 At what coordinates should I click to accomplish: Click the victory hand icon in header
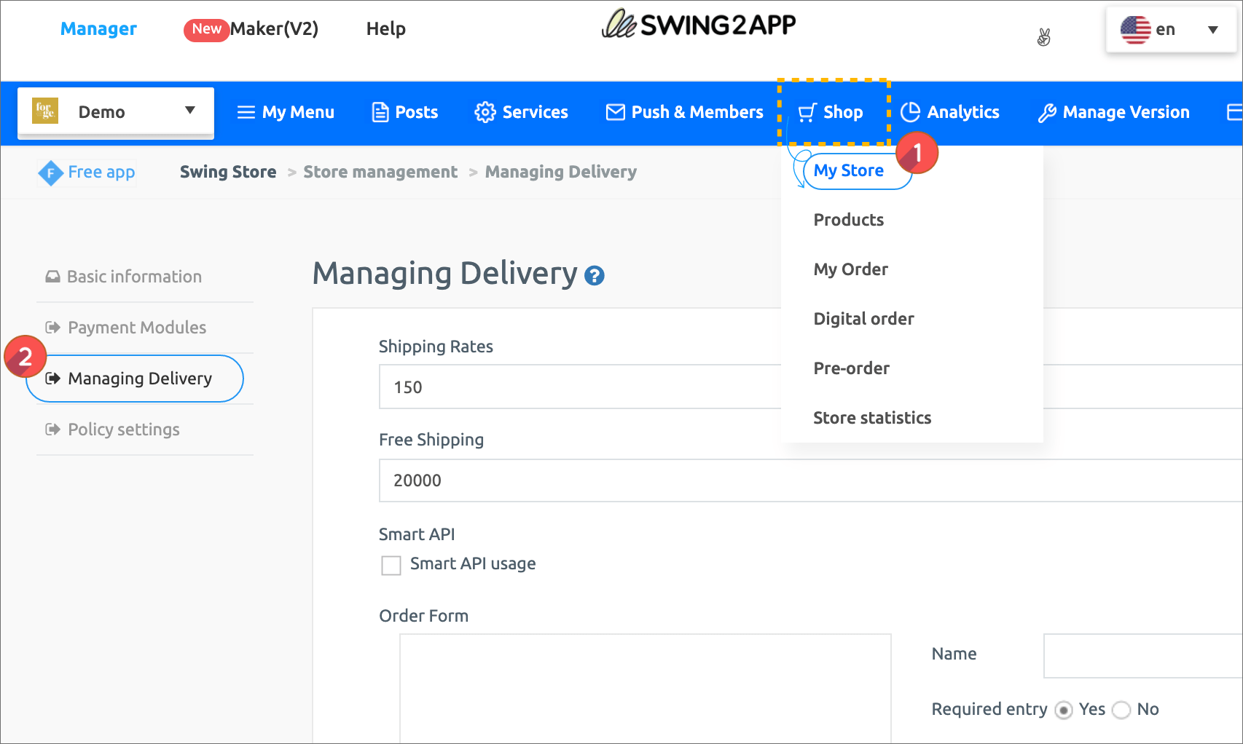(x=1043, y=37)
